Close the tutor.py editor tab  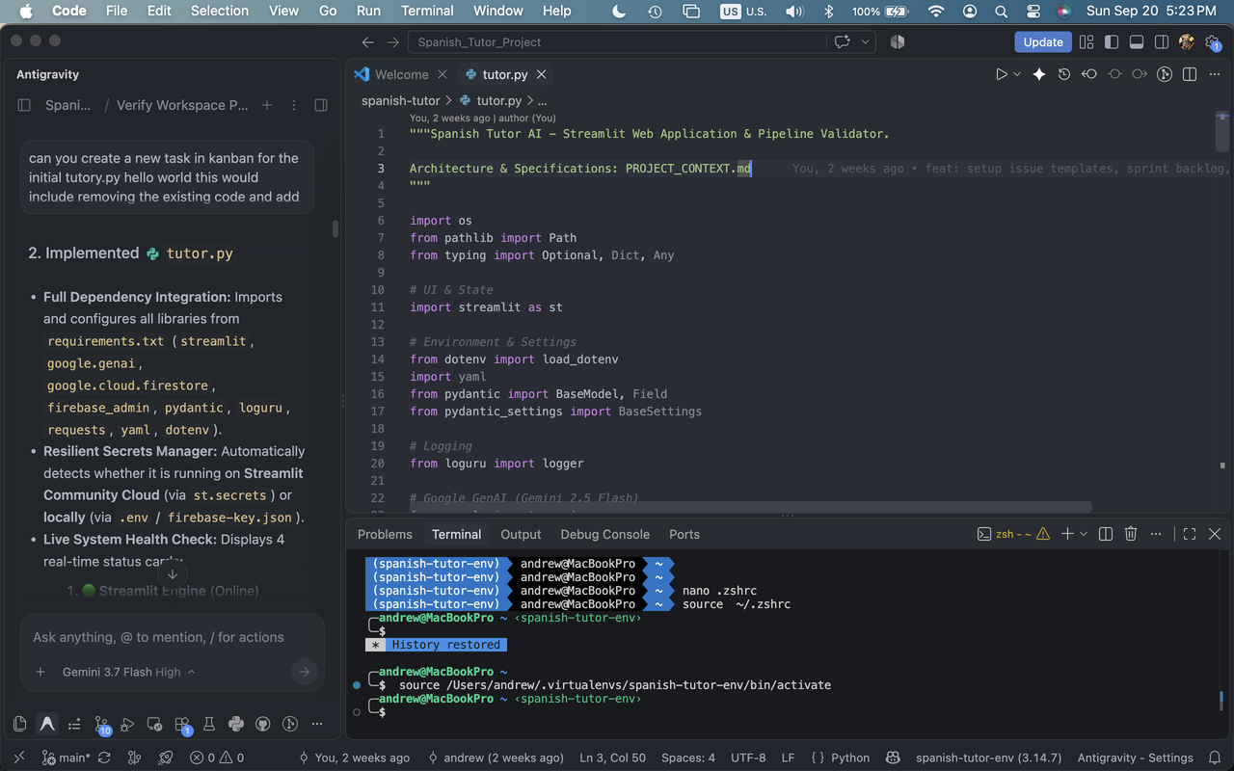(x=542, y=74)
